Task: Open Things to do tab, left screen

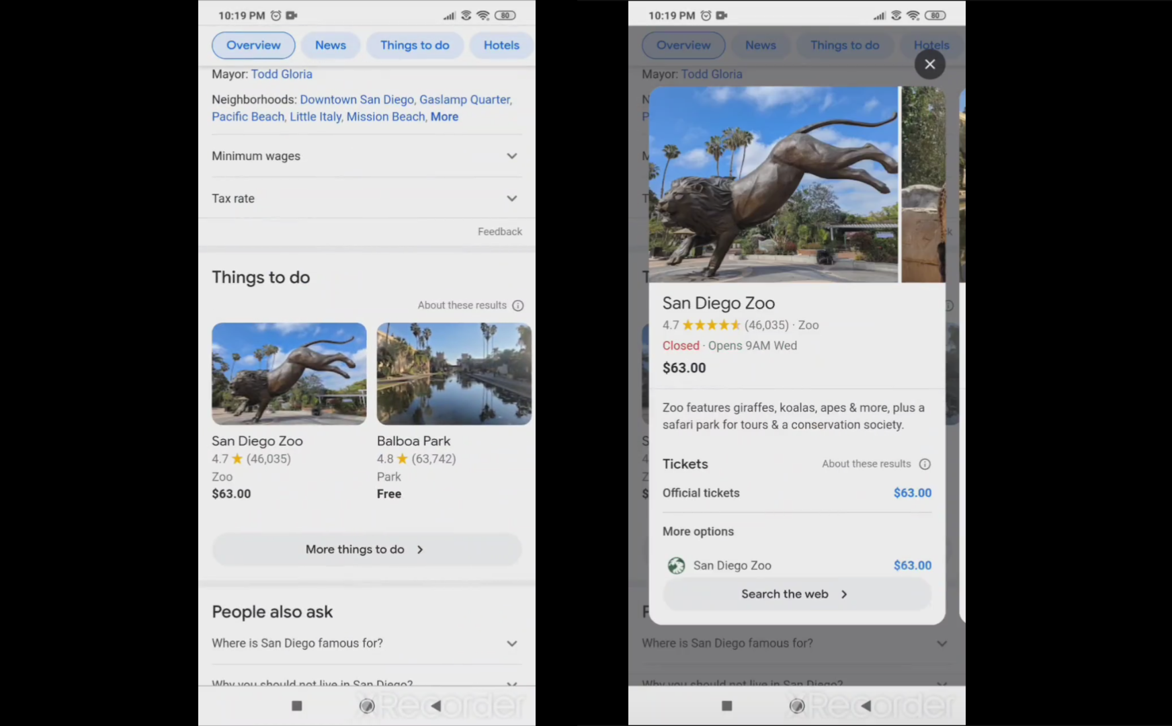Action: pyautogui.click(x=415, y=45)
